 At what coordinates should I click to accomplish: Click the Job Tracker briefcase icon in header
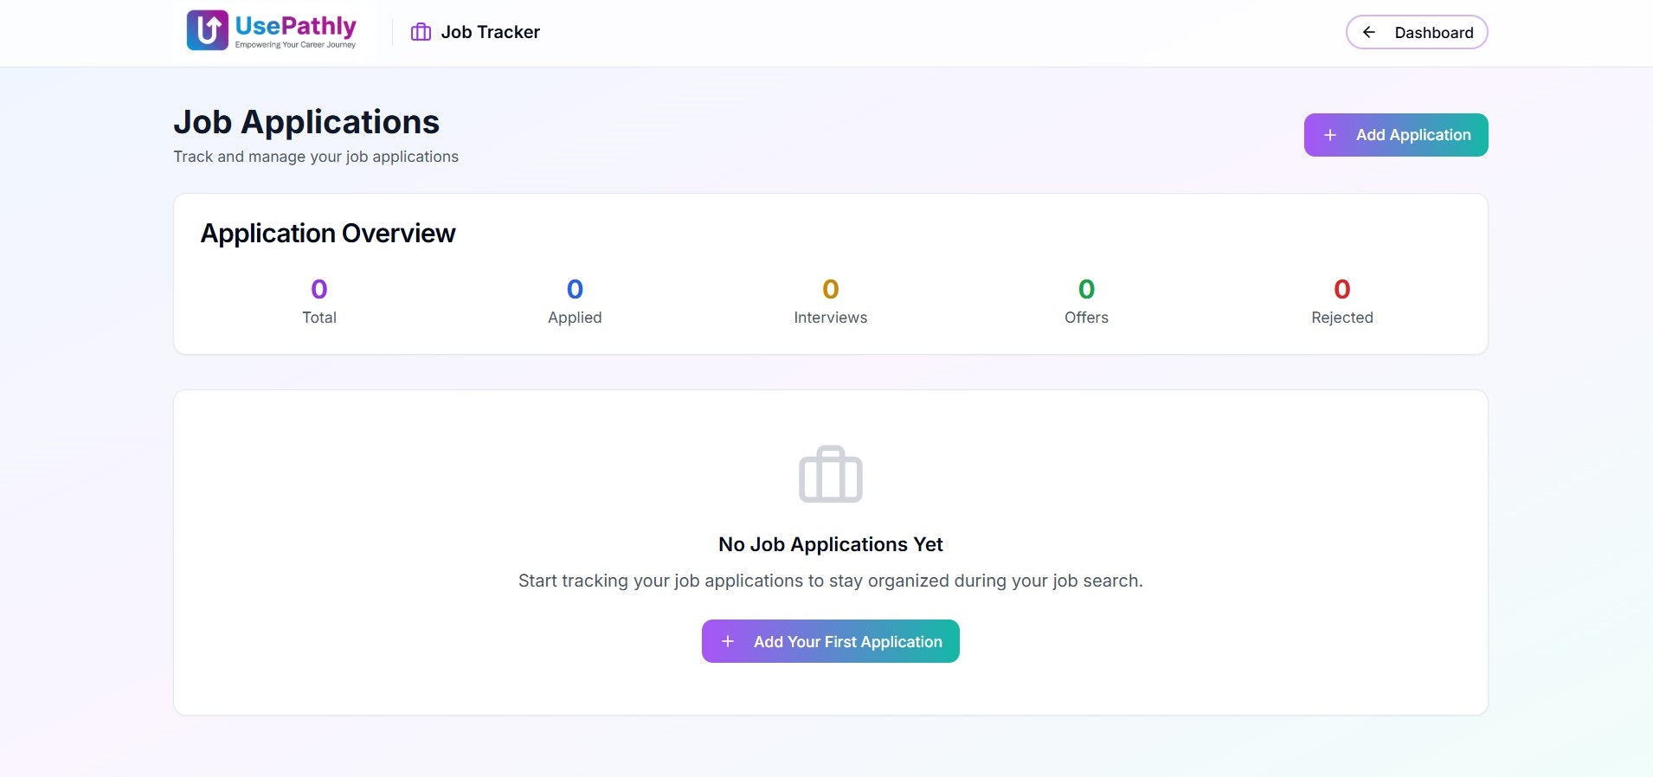[x=421, y=32]
